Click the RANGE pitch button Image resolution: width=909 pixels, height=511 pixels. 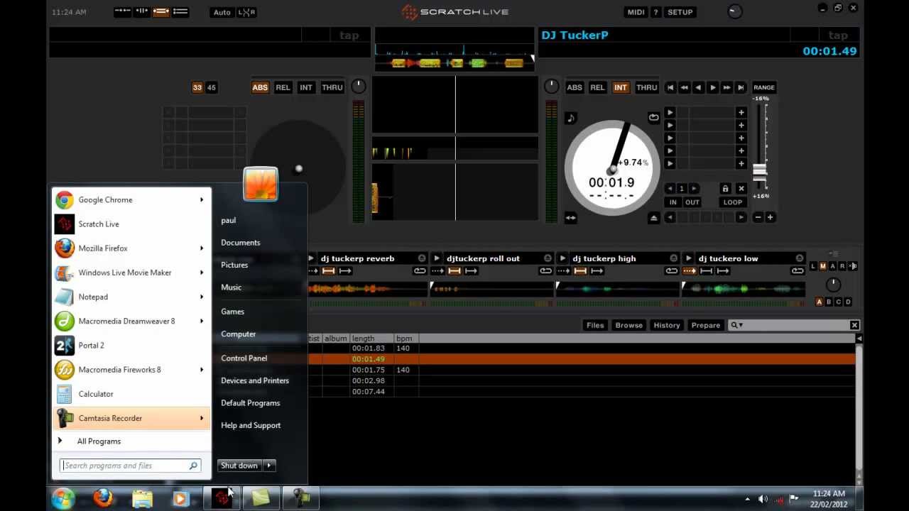click(x=764, y=88)
